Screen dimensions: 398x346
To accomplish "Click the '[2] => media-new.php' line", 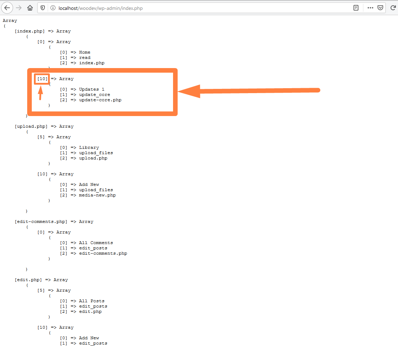I will (88, 195).
